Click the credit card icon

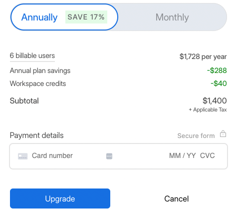pyautogui.click(x=22, y=156)
